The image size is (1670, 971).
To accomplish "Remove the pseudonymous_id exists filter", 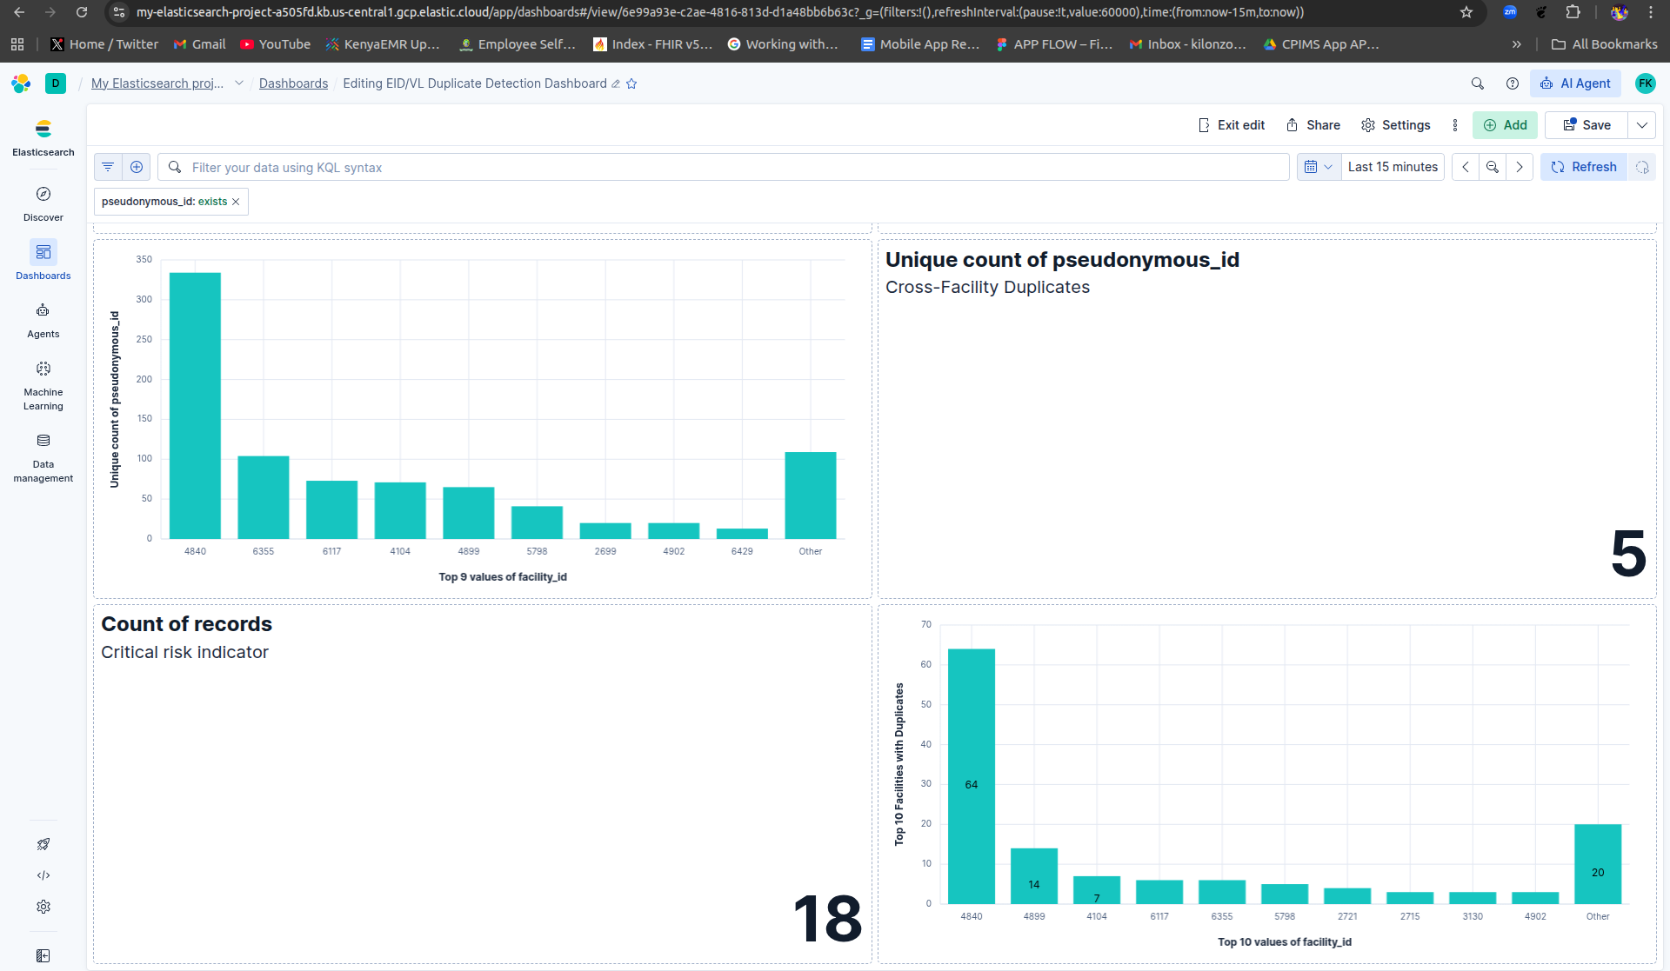I will [x=236, y=202].
